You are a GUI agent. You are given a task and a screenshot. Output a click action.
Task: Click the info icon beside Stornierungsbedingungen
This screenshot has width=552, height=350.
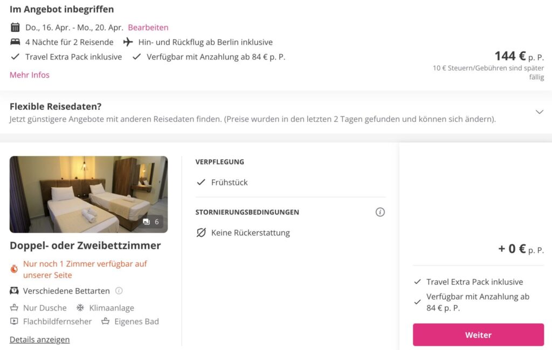click(x=380, y=212)
